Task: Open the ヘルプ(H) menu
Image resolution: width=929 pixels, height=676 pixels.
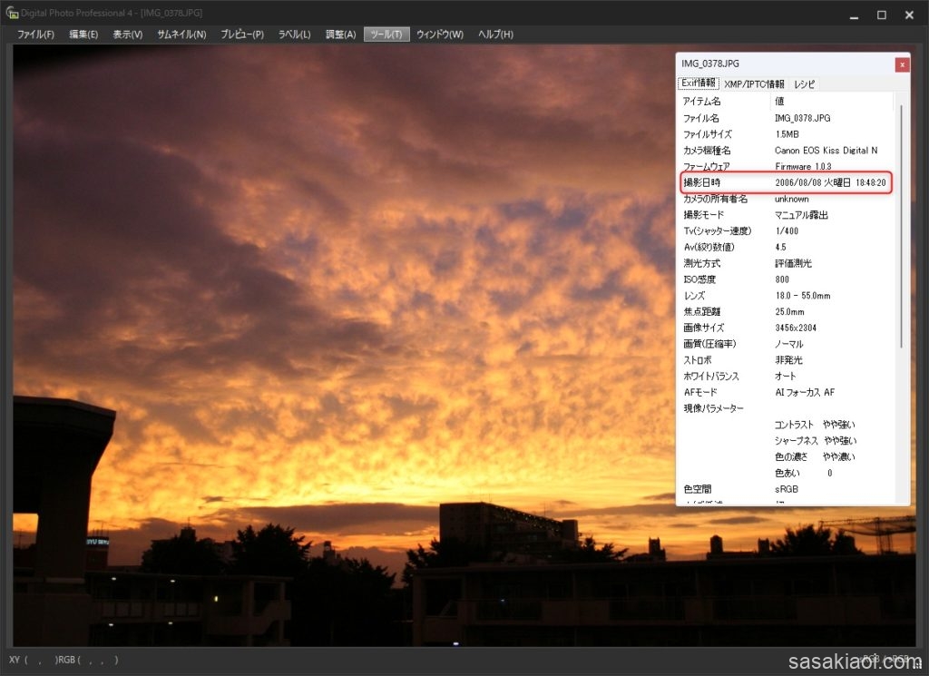Action: point(495,34)
